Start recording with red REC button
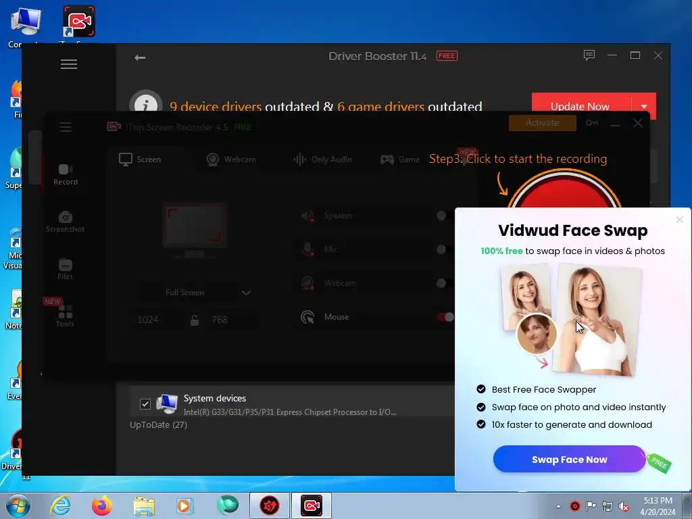Screen dimensions: 692x519 pos(564,191)
